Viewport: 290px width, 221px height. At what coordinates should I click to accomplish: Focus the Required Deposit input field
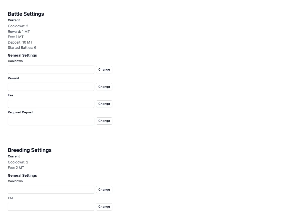click(51, 121)
